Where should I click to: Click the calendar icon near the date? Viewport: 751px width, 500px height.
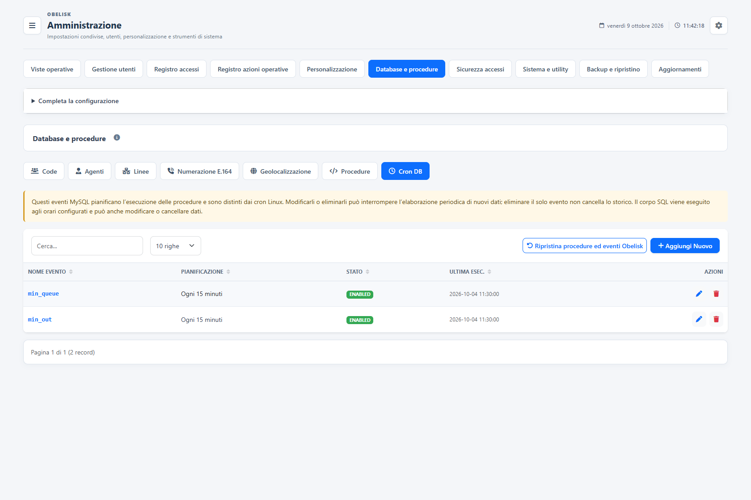[602, 25]
